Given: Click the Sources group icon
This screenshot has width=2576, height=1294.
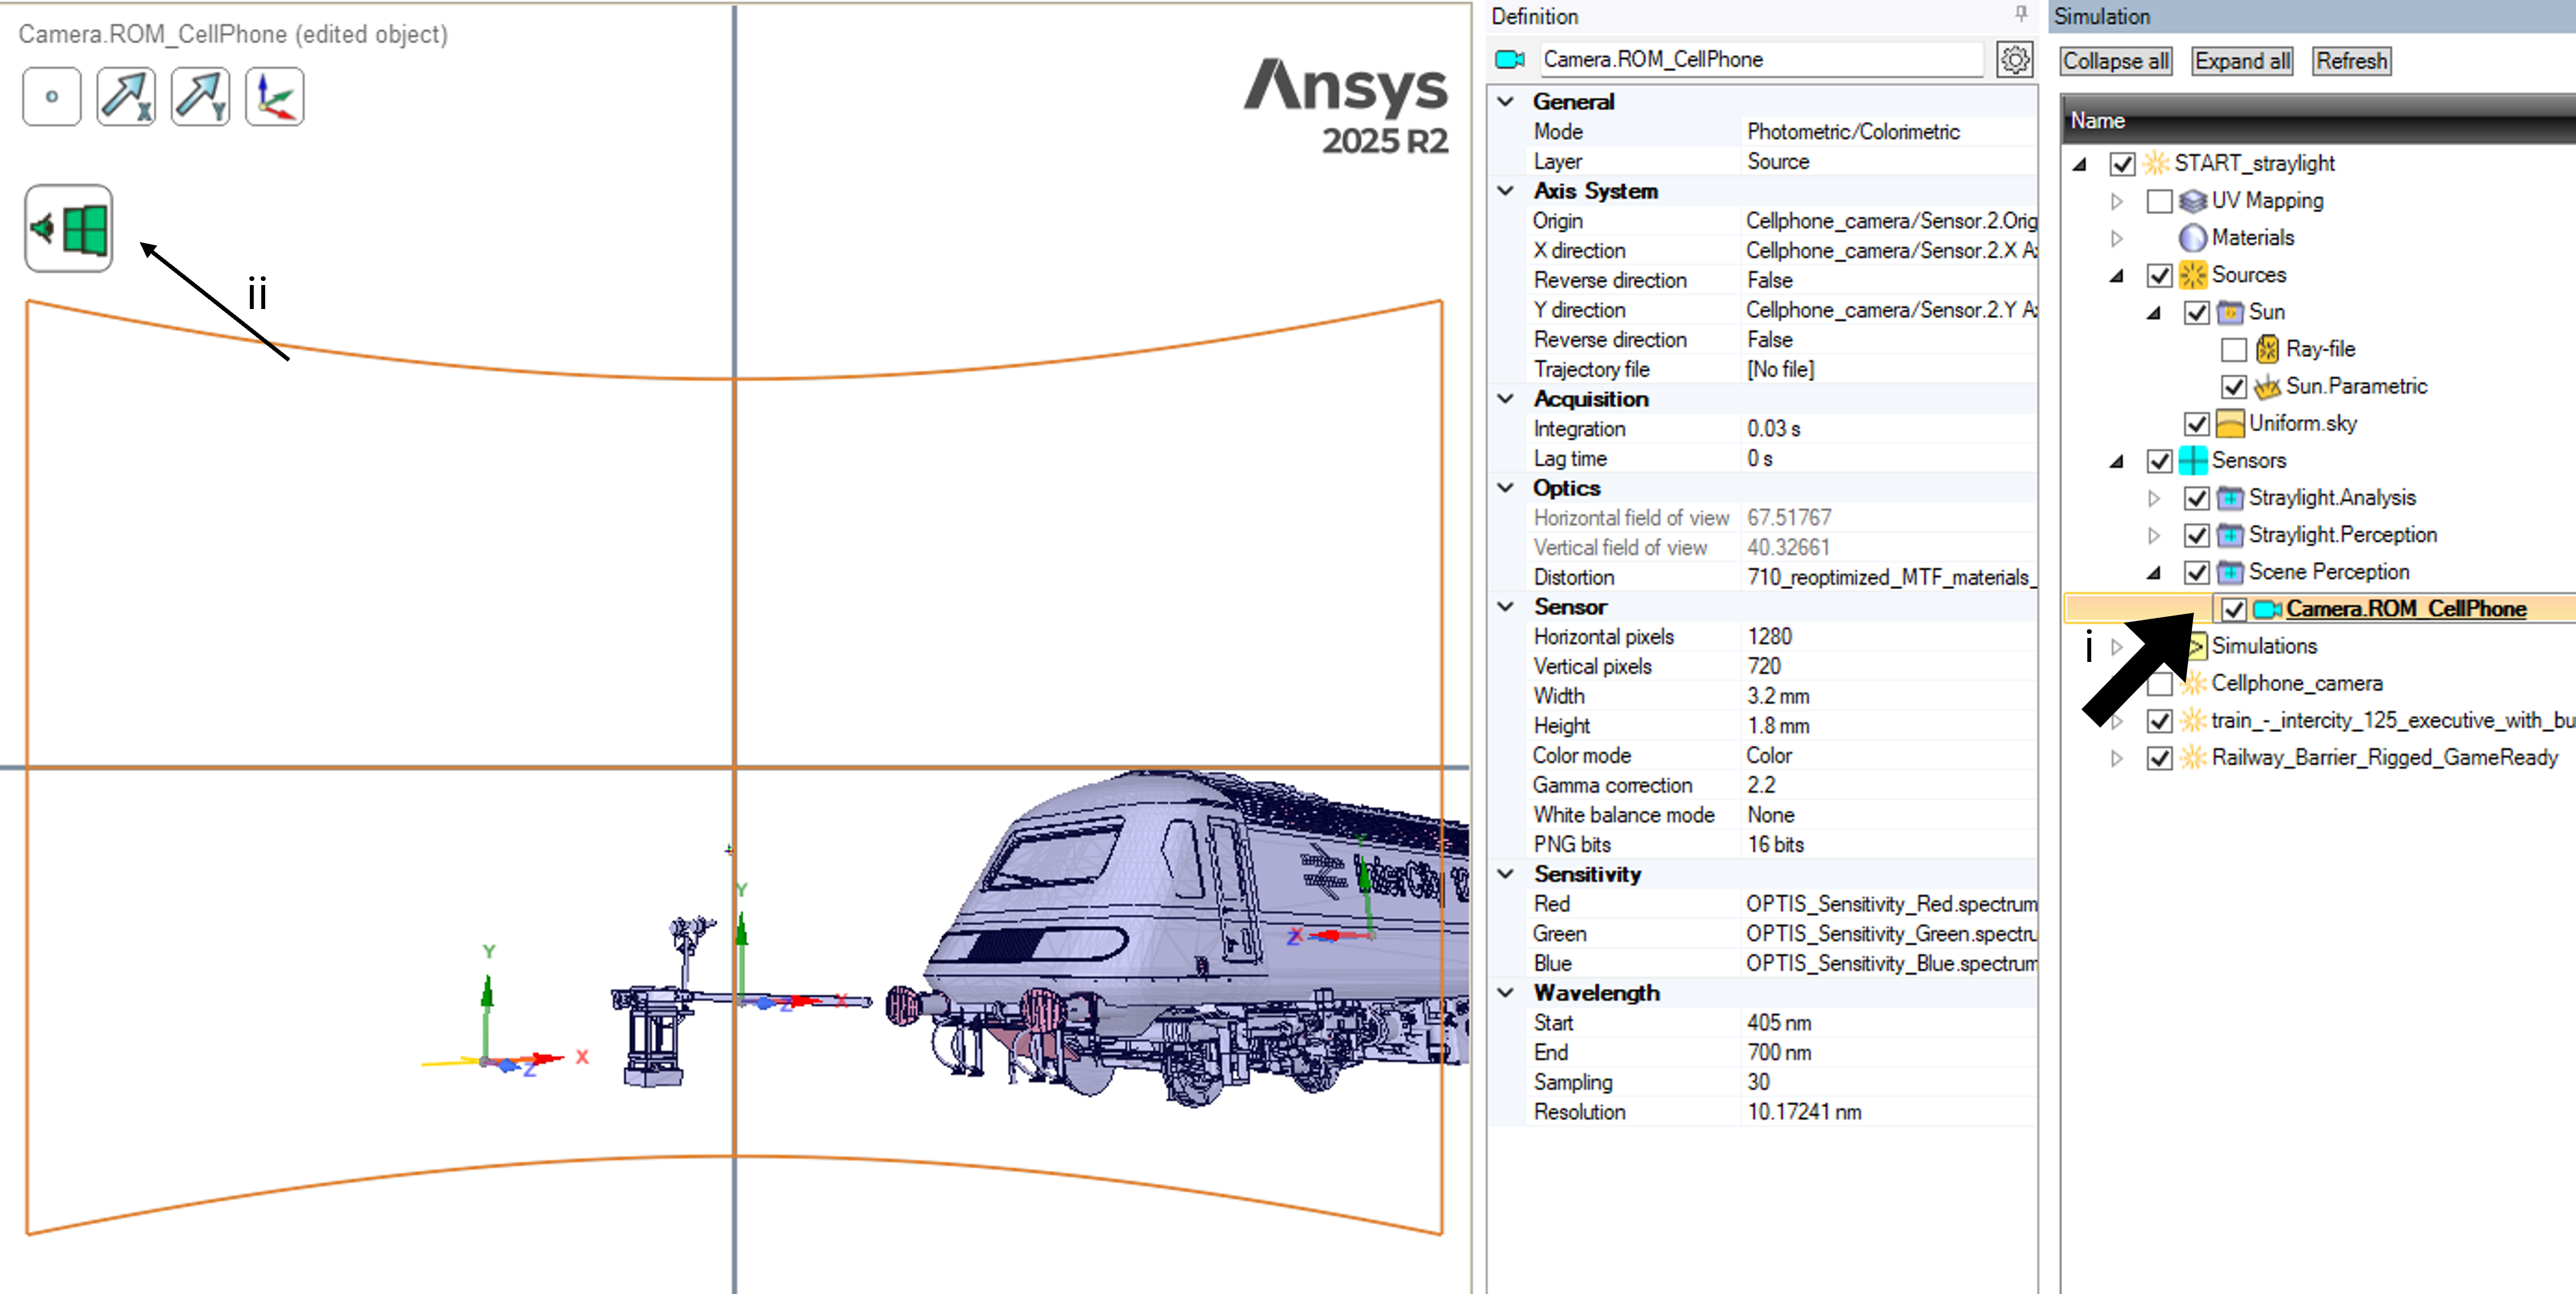Looking at the screenshot, I should pyautogui.click(x=2193, y=275).
